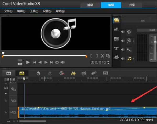Expand the down arrow below Track Manager
Screen dimensions: 157x124
6,94
